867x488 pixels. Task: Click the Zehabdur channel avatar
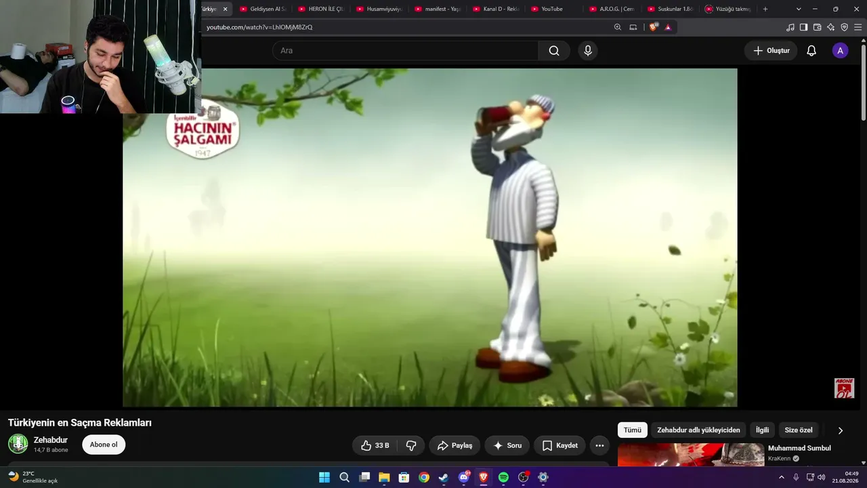tap(18, 444)
